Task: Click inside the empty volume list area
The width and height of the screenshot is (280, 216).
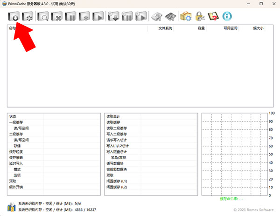Action: coord(140,69)
